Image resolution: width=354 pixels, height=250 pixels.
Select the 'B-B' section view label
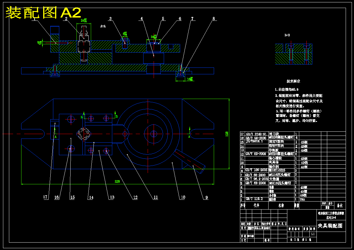(287, 35)
